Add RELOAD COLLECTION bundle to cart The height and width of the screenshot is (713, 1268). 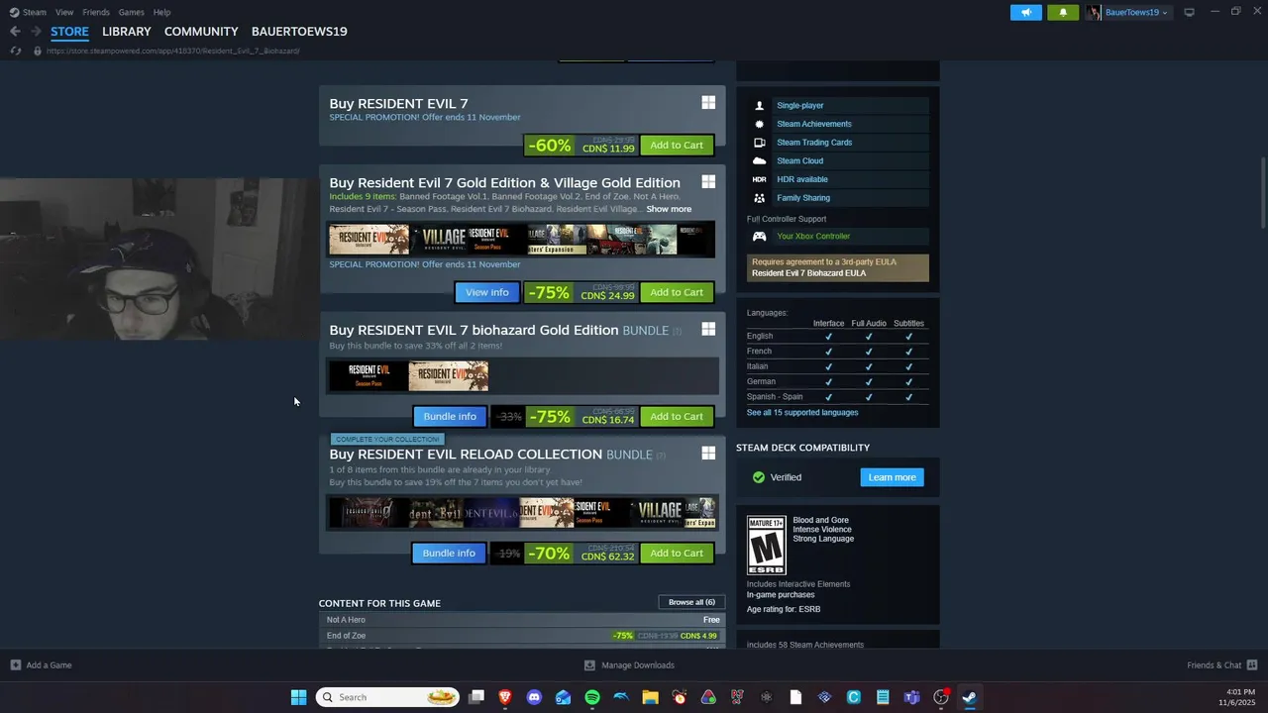pos(677,553)
